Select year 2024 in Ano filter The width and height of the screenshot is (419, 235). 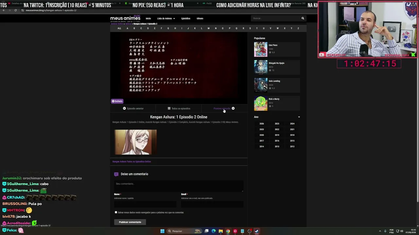tap(292, 124)
